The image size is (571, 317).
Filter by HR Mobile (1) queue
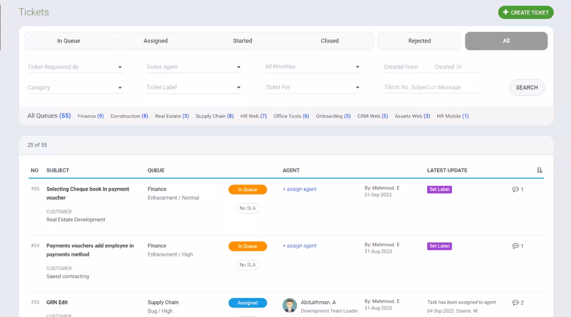tap(453, 116)
